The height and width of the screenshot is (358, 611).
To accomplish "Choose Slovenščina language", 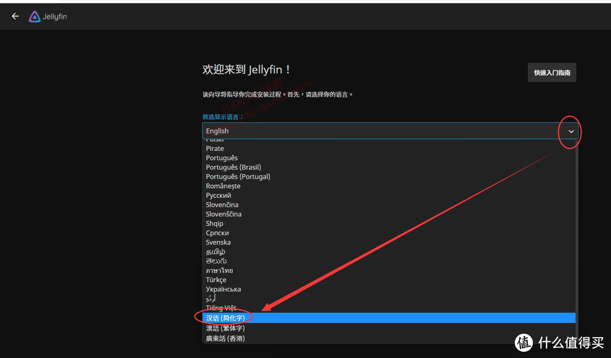I will pos(389,214).
